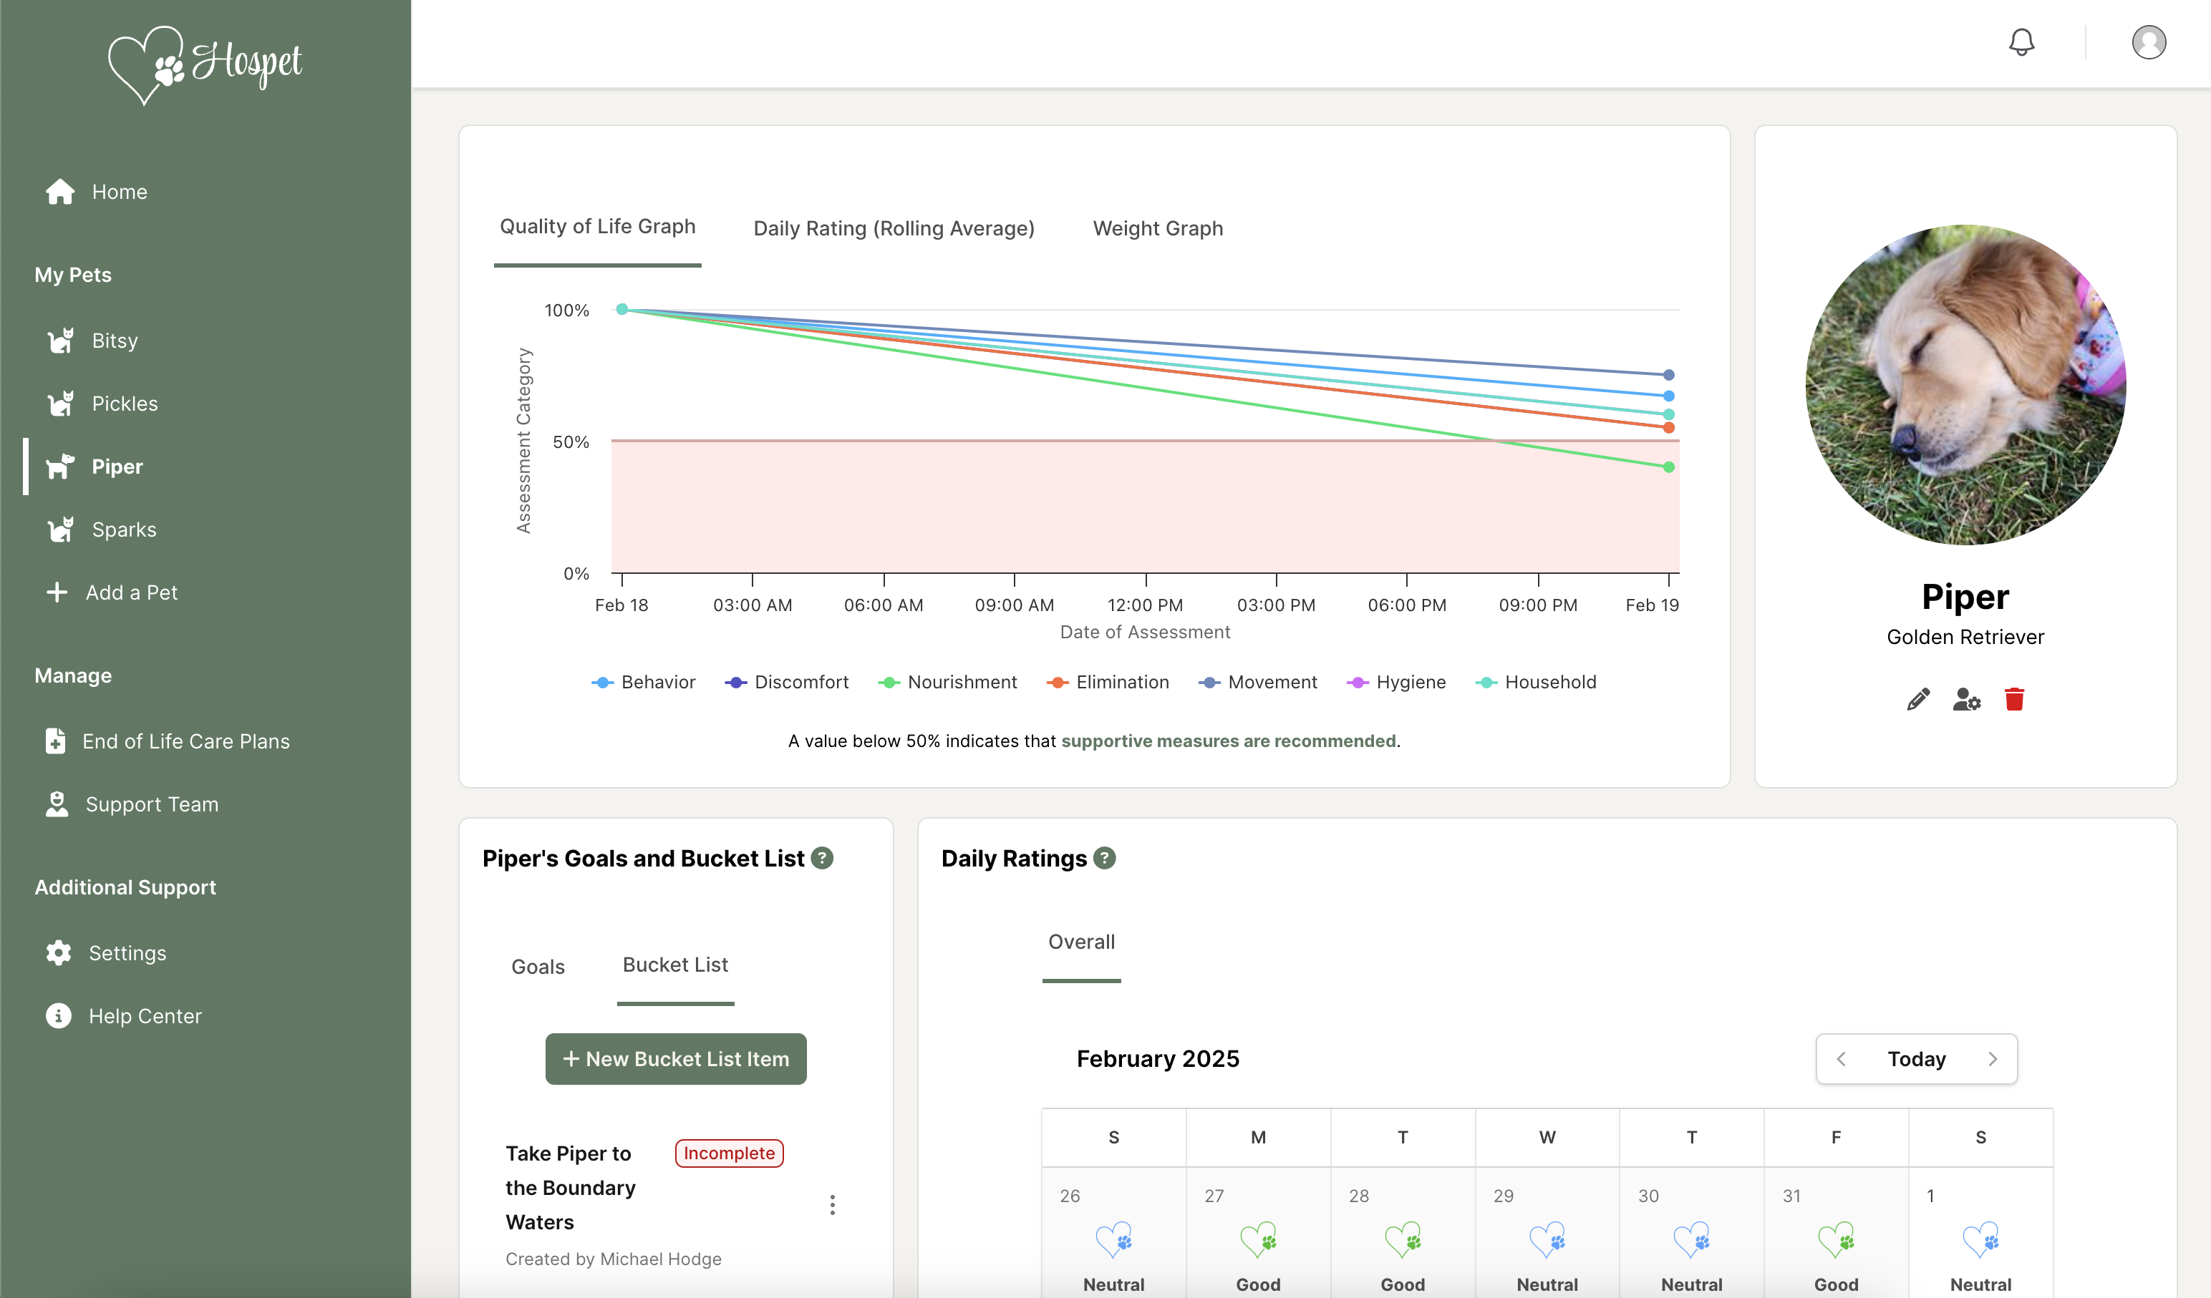Click the Support Team person icon
This screenshot has height=1298, width=2211.
tap(57, 804)
